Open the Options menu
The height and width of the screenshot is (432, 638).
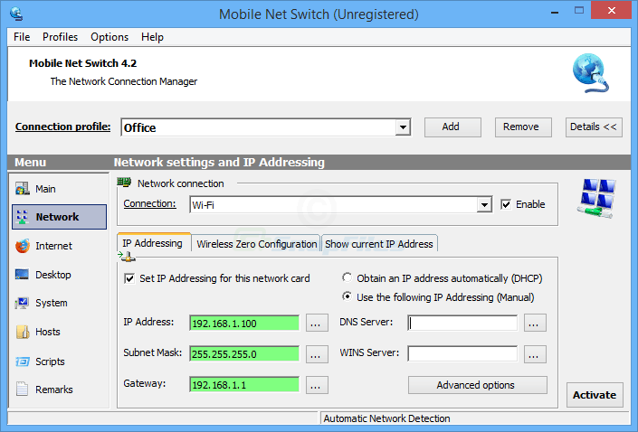coord(110,37)
